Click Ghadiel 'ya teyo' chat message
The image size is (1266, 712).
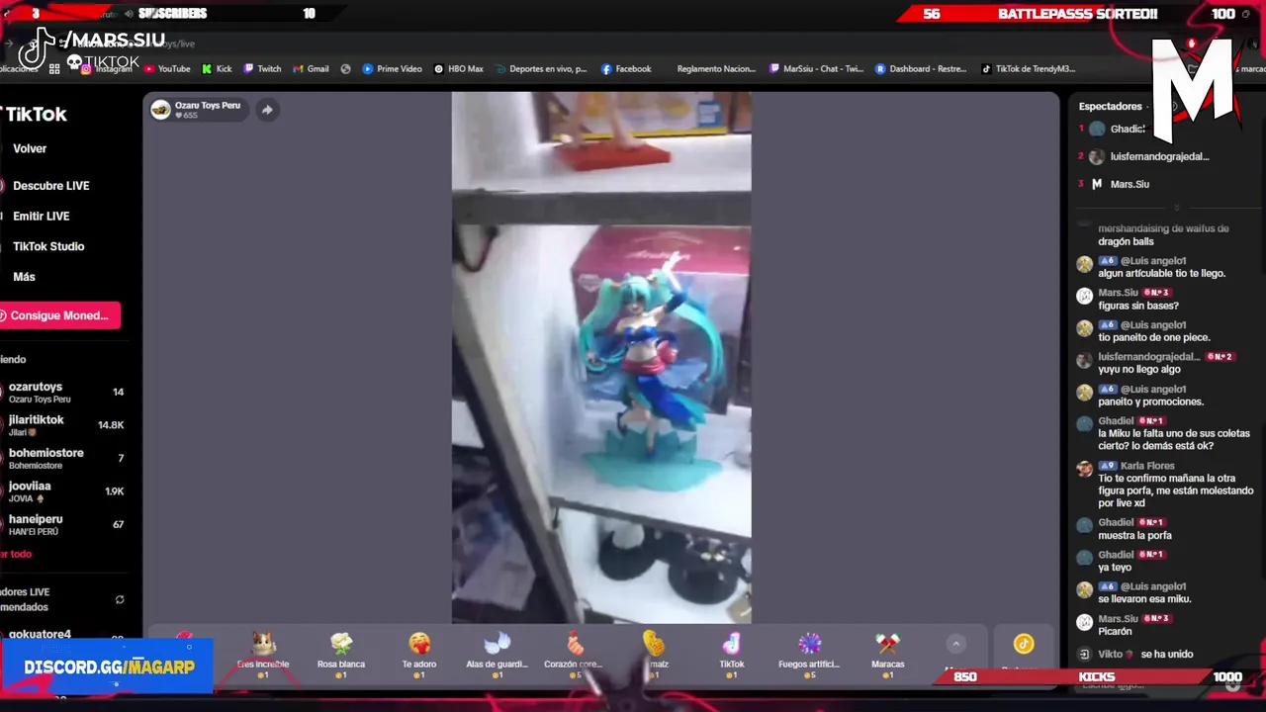(1115, 568)
